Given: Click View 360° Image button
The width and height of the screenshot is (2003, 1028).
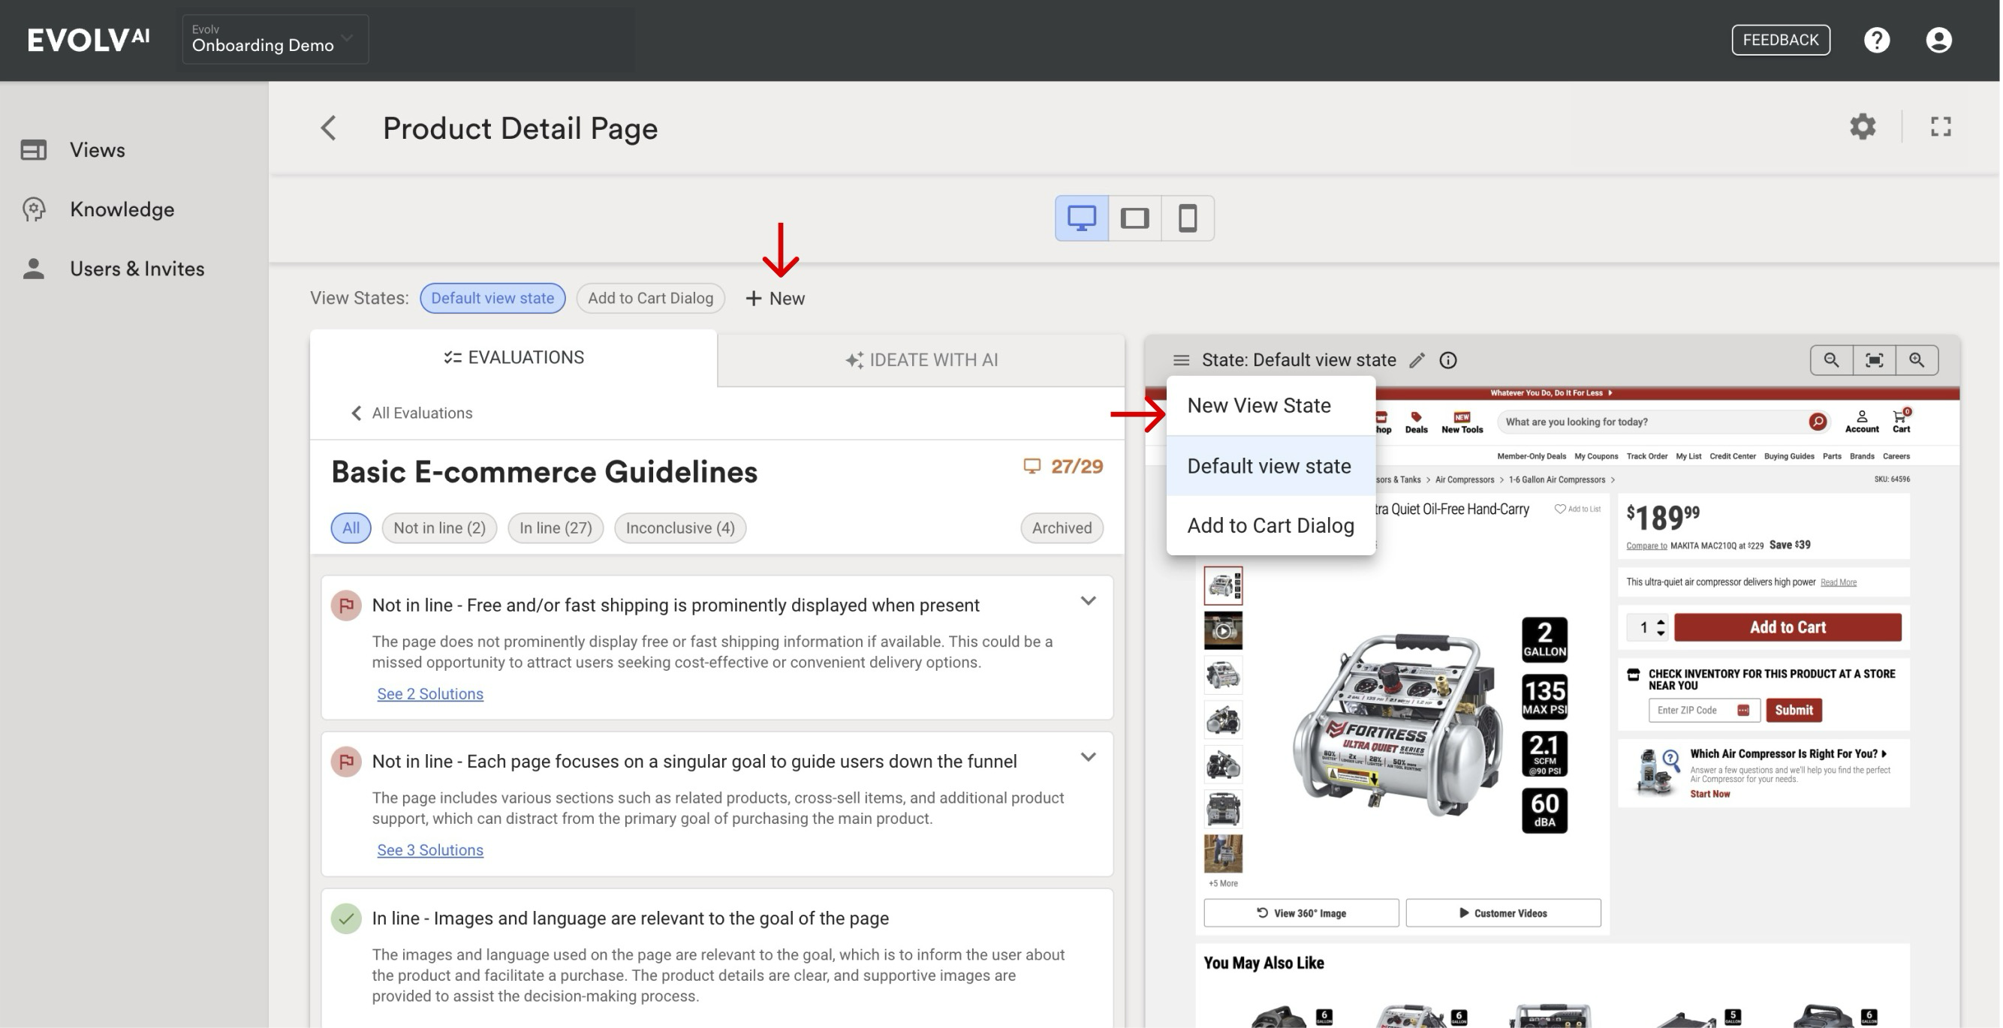Looking at the screenshot, I should [1301, 913].
